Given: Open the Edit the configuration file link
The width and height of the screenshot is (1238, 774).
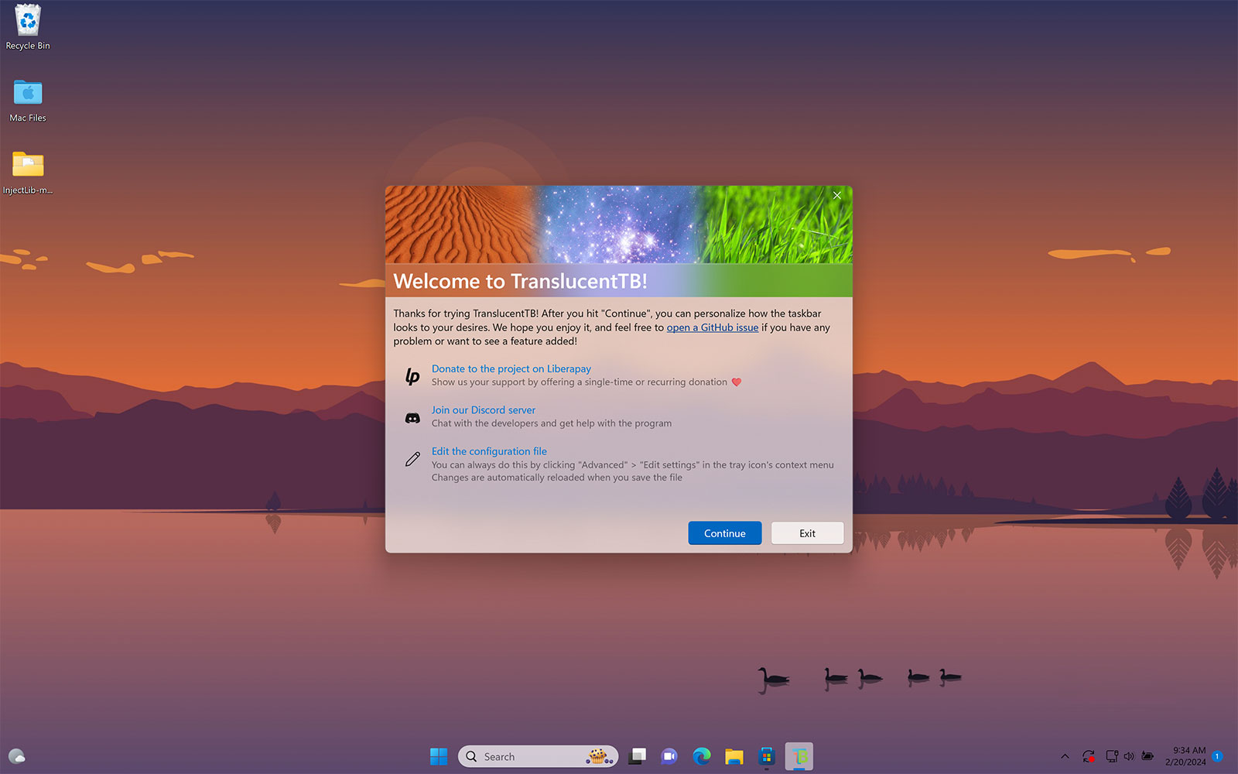Looking at the screenshot, I should click(489, 451).
